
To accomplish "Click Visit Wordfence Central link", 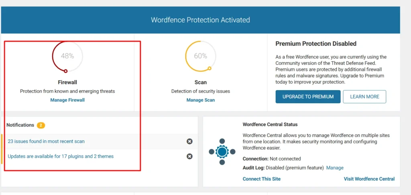I will [x=369, y=179].
